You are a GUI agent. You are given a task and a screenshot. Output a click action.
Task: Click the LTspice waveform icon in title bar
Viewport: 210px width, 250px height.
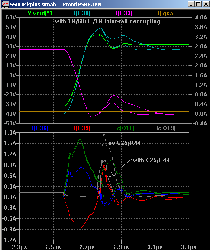tap(6, 4)
